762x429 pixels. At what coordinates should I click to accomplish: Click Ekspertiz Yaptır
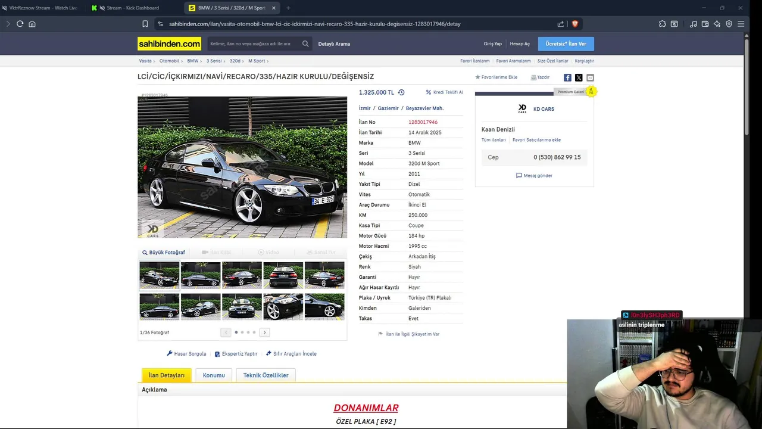coord(236,354)
